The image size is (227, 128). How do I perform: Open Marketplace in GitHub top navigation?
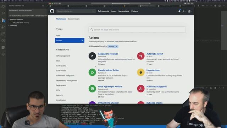point(124,11)
